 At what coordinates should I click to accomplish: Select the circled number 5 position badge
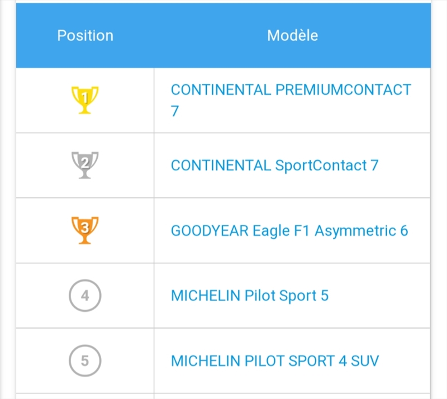coord(85,360)
